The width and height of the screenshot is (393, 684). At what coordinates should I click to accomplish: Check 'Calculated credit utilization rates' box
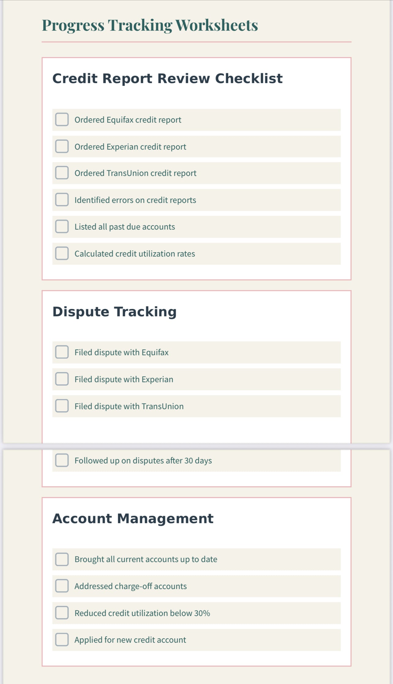[62, 254]
